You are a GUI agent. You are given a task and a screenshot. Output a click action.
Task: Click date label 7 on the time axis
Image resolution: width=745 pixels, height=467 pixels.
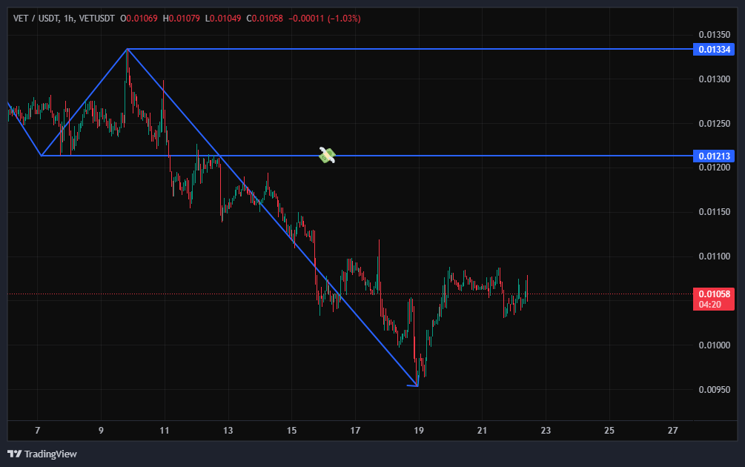tap(37, 431)
